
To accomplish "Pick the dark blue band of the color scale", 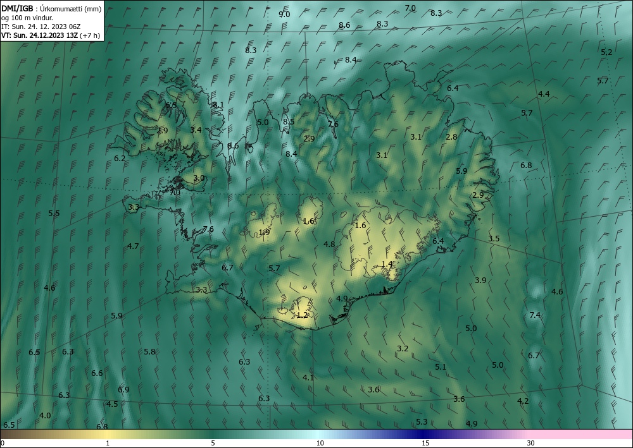I will [x=422, y=434].
